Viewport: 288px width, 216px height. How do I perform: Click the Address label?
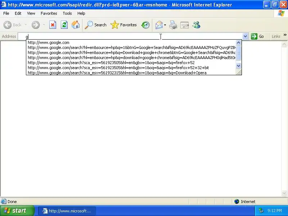pos(9,36)
